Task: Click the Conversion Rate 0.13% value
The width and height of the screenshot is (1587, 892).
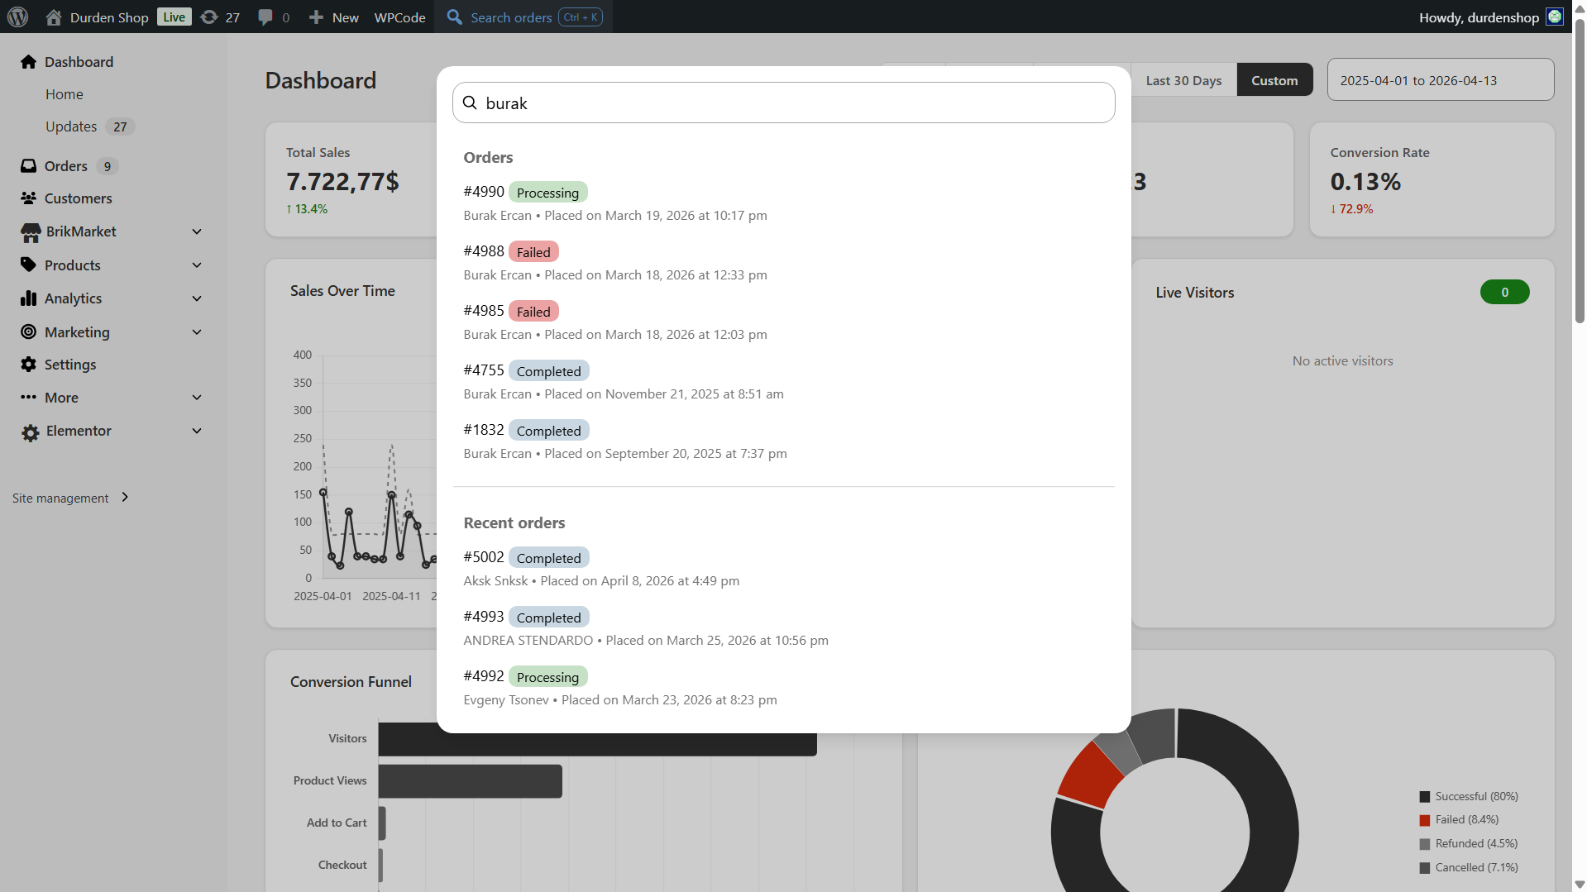Action: tap(1365, 181)
